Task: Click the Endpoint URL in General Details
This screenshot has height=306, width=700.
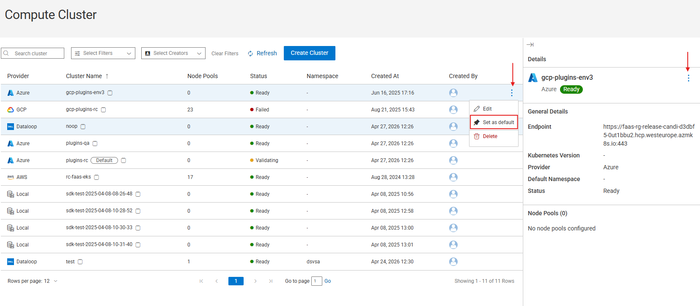Action: [x=649, y=135]
